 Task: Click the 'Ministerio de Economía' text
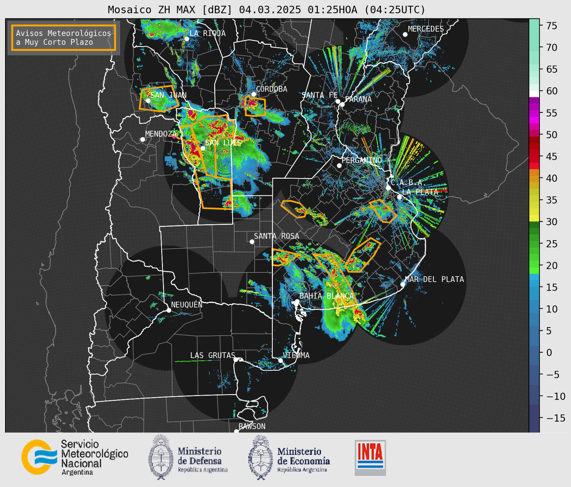point(304,460)
